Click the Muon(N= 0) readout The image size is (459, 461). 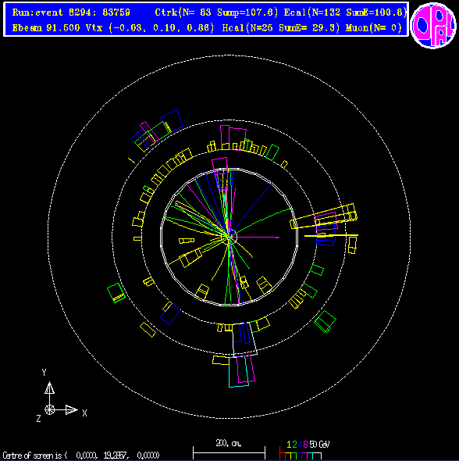(x=374, y=28)
